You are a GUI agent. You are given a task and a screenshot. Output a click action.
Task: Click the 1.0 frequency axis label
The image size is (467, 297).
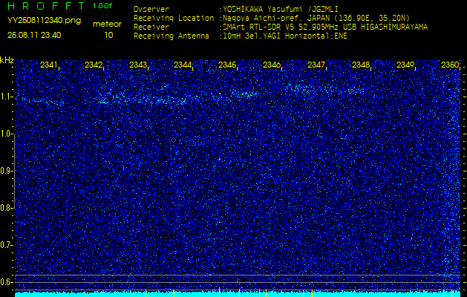tap(6, 134)
